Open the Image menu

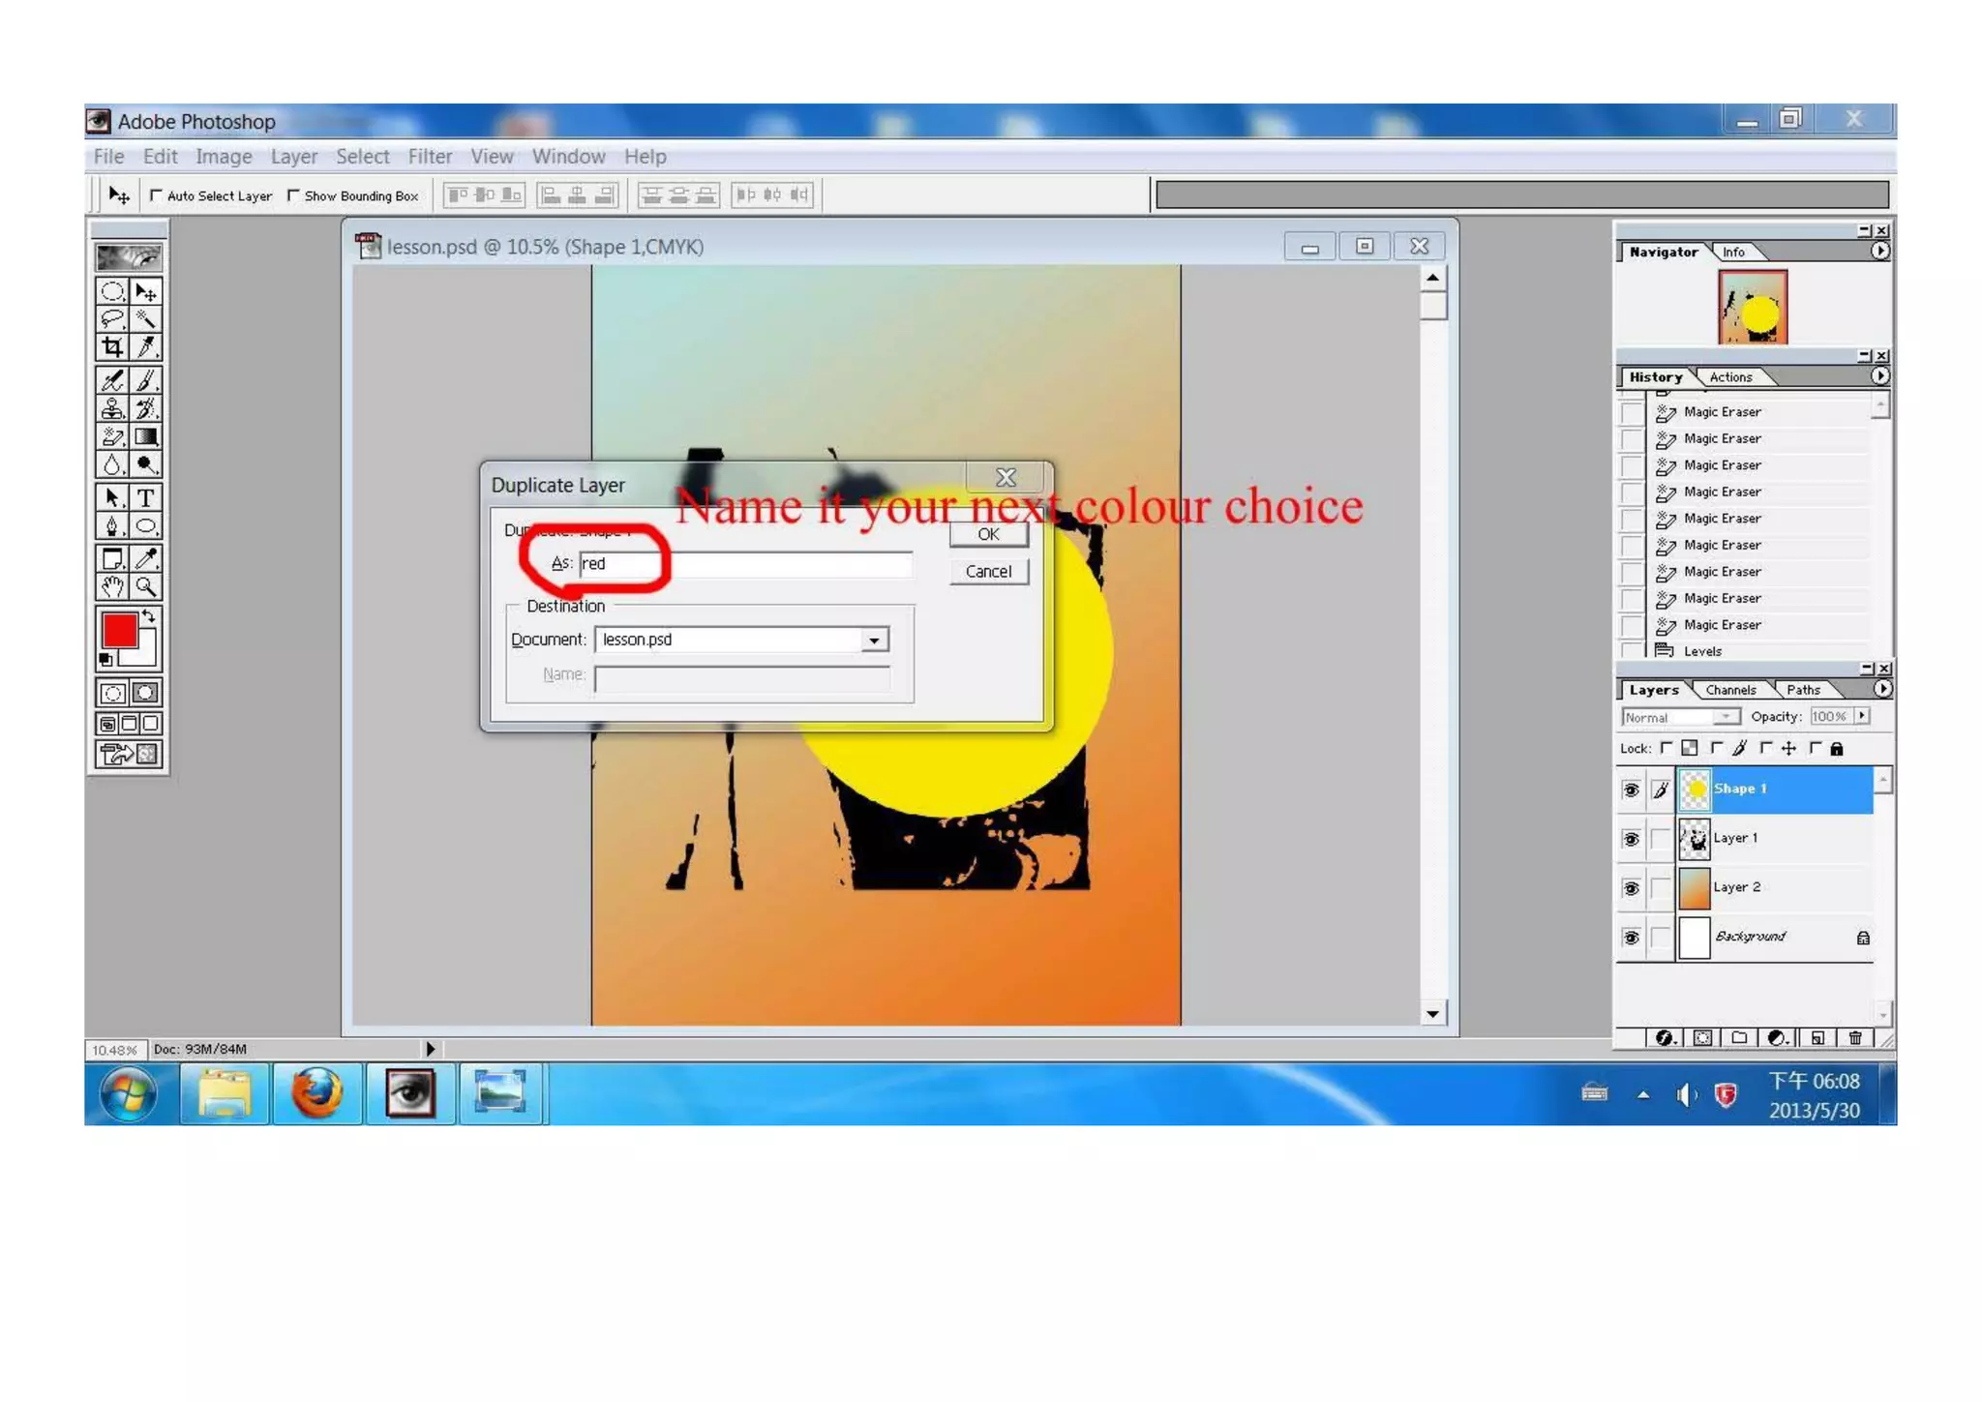click(224, 157)
